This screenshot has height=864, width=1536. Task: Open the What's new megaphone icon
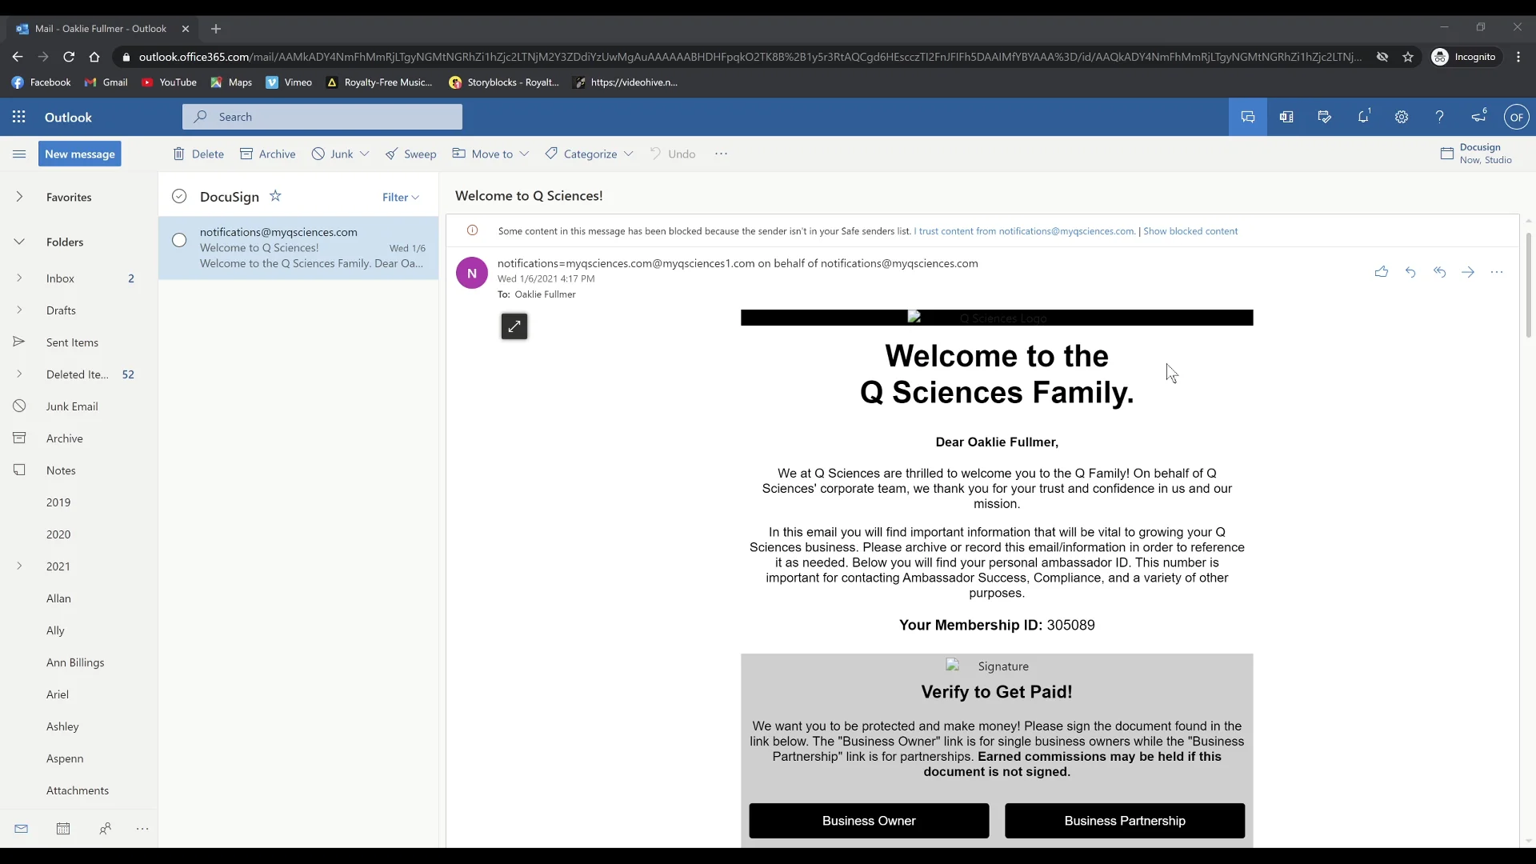click(x=1478, y=117)
